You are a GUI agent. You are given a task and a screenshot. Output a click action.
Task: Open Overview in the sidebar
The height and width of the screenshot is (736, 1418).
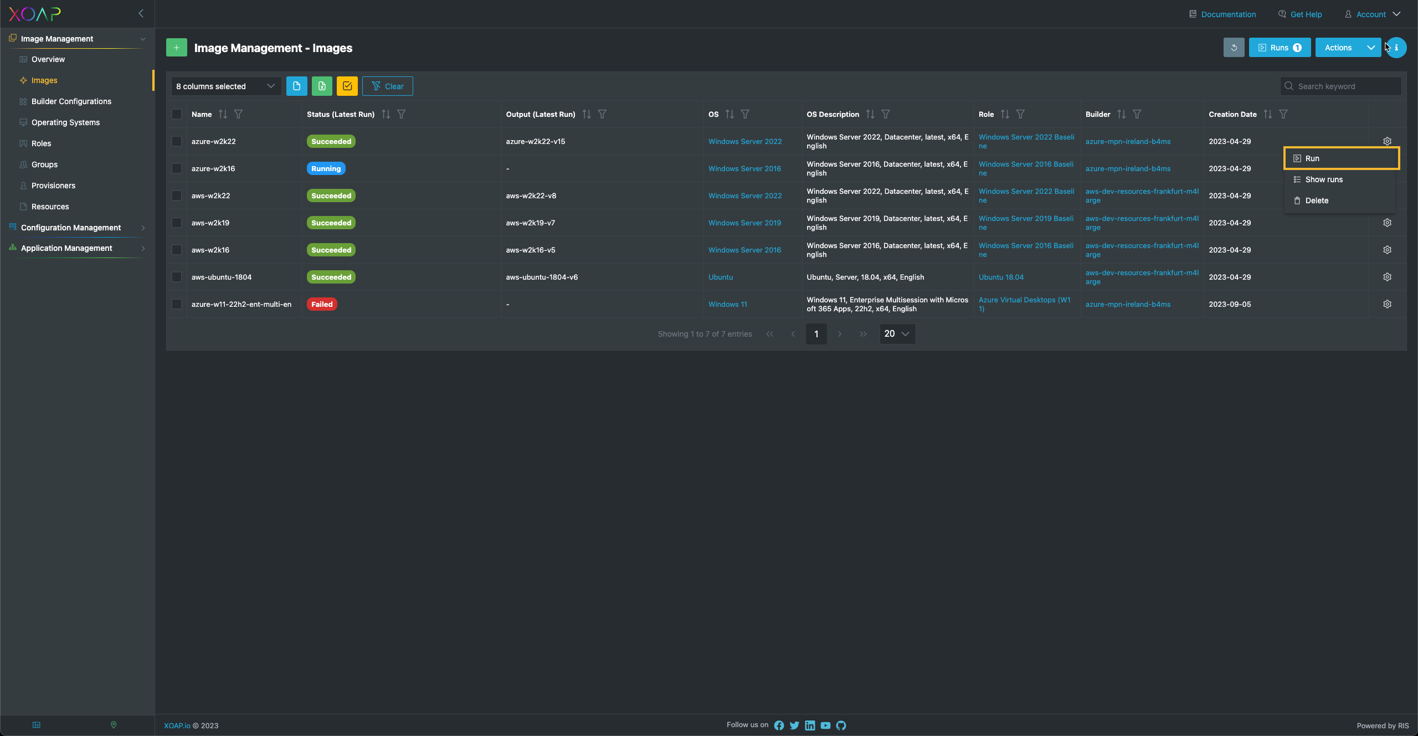pos(48,59)
